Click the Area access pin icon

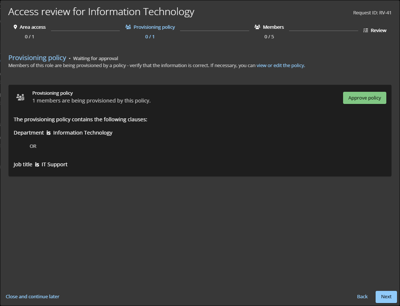[15, 27]
